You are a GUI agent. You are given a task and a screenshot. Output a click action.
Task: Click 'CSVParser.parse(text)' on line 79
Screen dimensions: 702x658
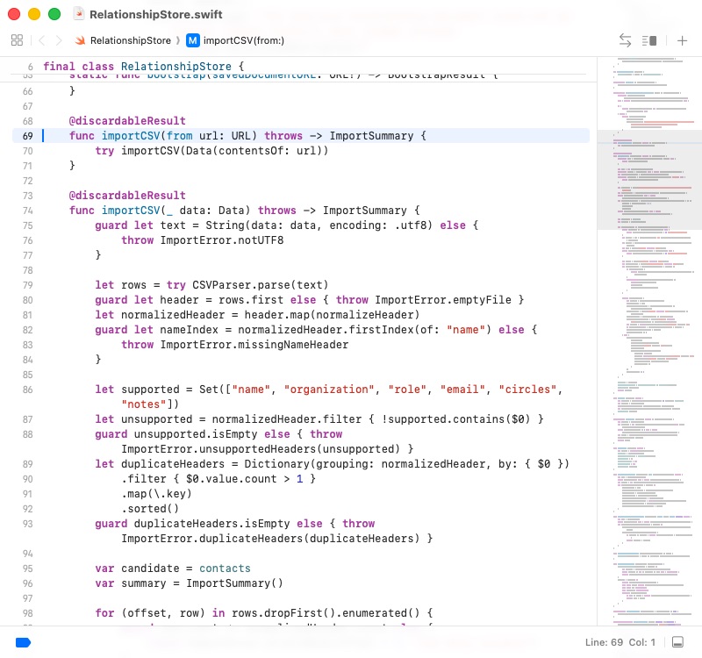[x=260, y=285]
